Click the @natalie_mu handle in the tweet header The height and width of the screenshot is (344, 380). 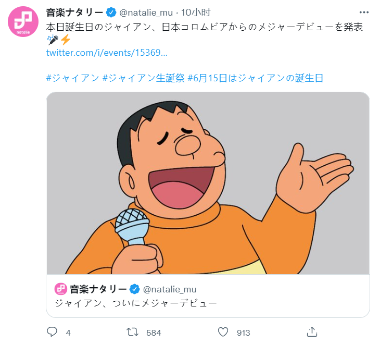click(144, 13)
